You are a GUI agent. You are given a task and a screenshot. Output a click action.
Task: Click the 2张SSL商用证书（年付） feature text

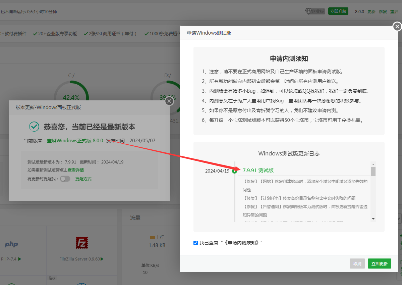[x=113, y=34]
